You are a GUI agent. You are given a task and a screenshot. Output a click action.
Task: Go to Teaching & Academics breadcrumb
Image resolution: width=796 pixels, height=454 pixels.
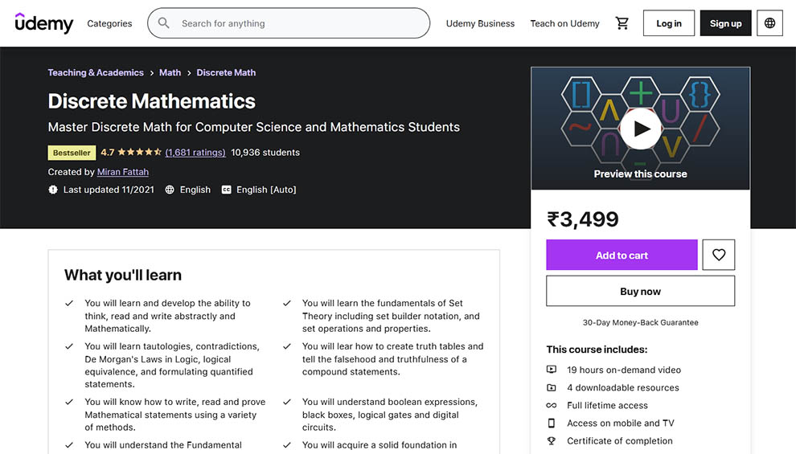(x=96, y=72)
